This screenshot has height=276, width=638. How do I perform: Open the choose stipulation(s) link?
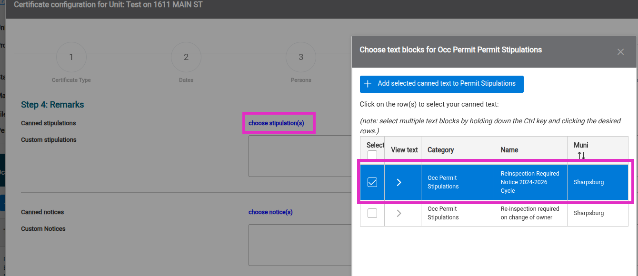[276, 123]
